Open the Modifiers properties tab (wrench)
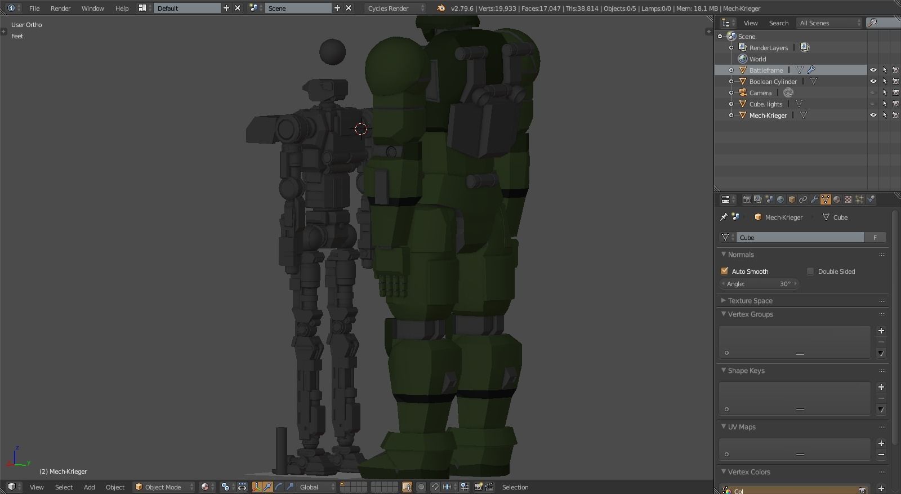901x494 pixels. point(814,199)
